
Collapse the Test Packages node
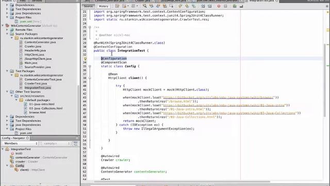(7, 71)
